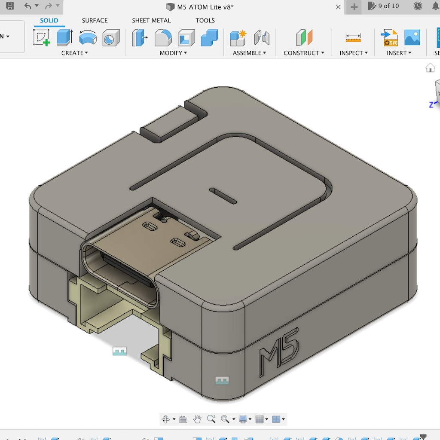
Task: Open the Insert SVG tool
Action: (389, 38)
